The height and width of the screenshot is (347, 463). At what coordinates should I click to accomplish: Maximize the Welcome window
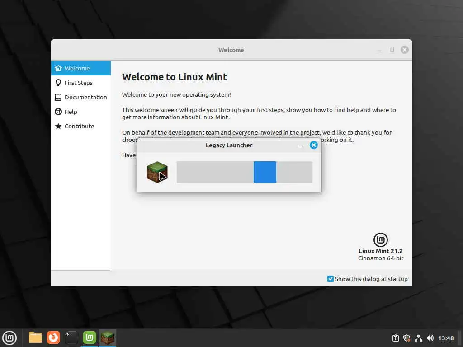point(392,50)
